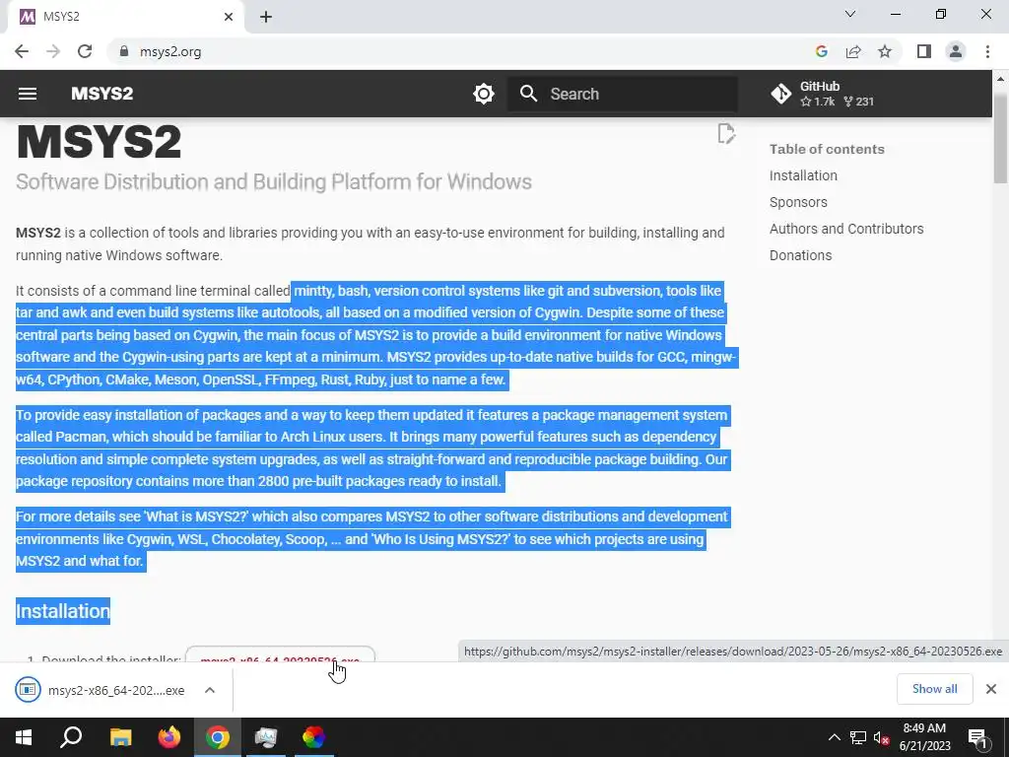Viewport: 1009px width, 757px height.
Task: Click the subtitle 'Software Distribution and Building Platform'
Action: tap(274, 181)
